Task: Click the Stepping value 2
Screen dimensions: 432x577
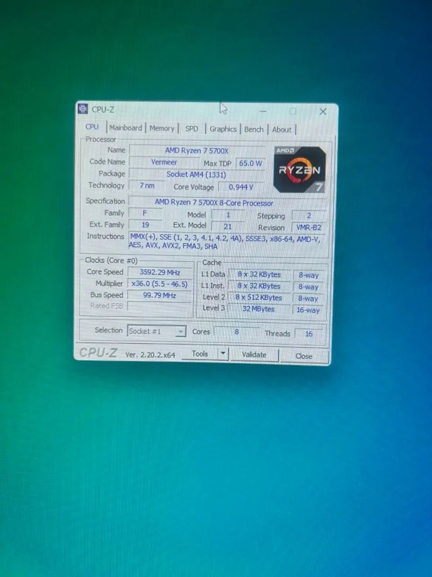Action: [309, 216]
